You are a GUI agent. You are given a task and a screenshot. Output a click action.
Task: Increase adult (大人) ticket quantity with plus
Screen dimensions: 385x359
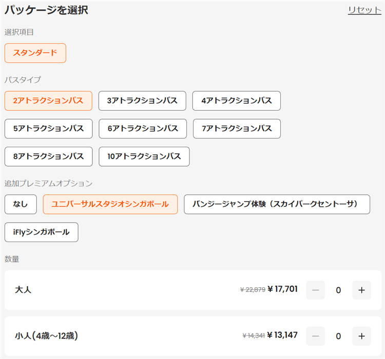[361, 290]
